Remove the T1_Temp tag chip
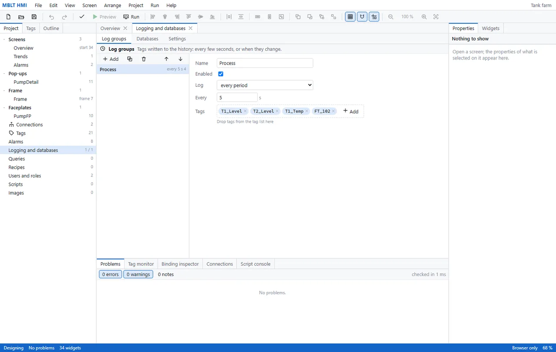Screen dimensions: 556x352 click(x=307, y=111)
